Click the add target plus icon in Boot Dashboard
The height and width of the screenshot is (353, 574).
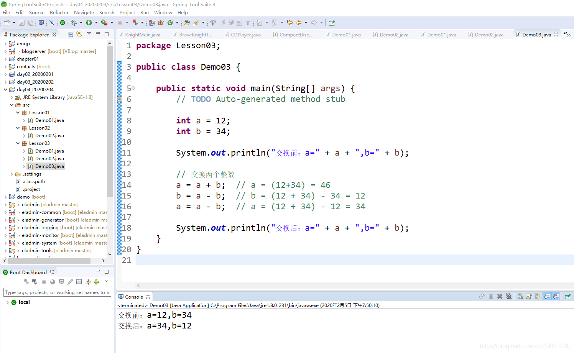click(96, 282)
